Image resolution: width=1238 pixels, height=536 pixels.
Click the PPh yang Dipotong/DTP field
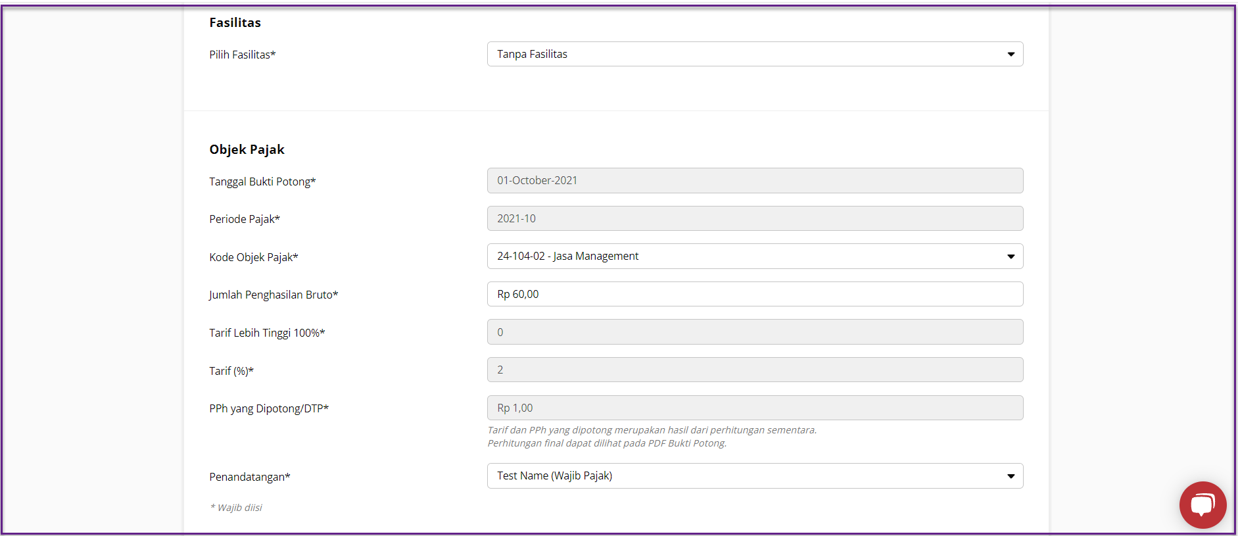point(754,408)
